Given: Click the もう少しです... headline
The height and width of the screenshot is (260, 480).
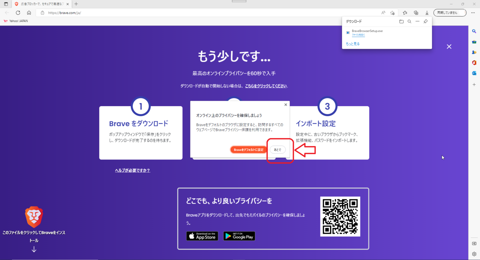Looking at the screenshot, I should (x=234, y=57).
